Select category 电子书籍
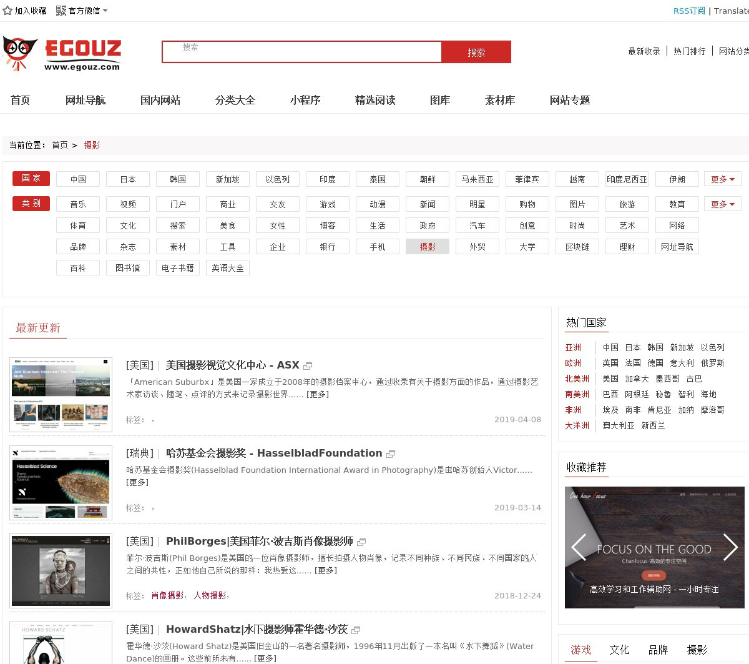The image size is (749, 664). pyautogui.click(x=178, y=268)
